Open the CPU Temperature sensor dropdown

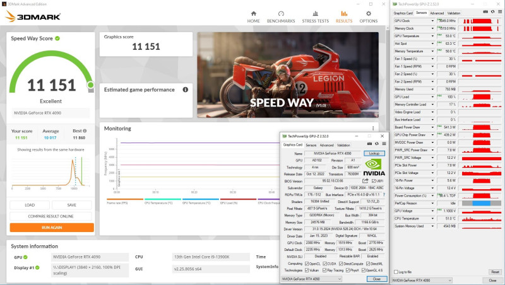tap(432, 218)
